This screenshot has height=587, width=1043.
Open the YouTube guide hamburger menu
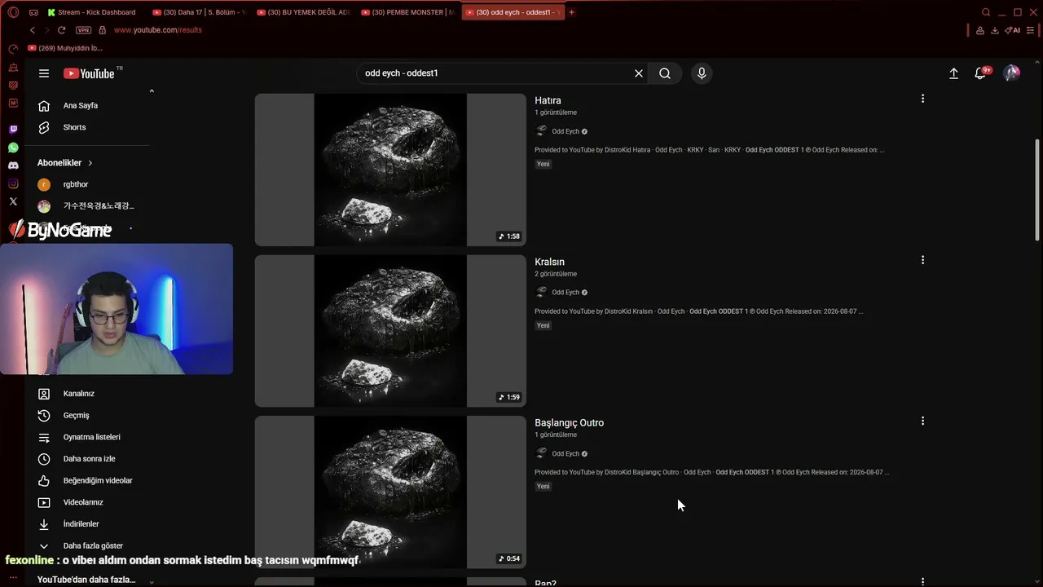pos(44,73)
